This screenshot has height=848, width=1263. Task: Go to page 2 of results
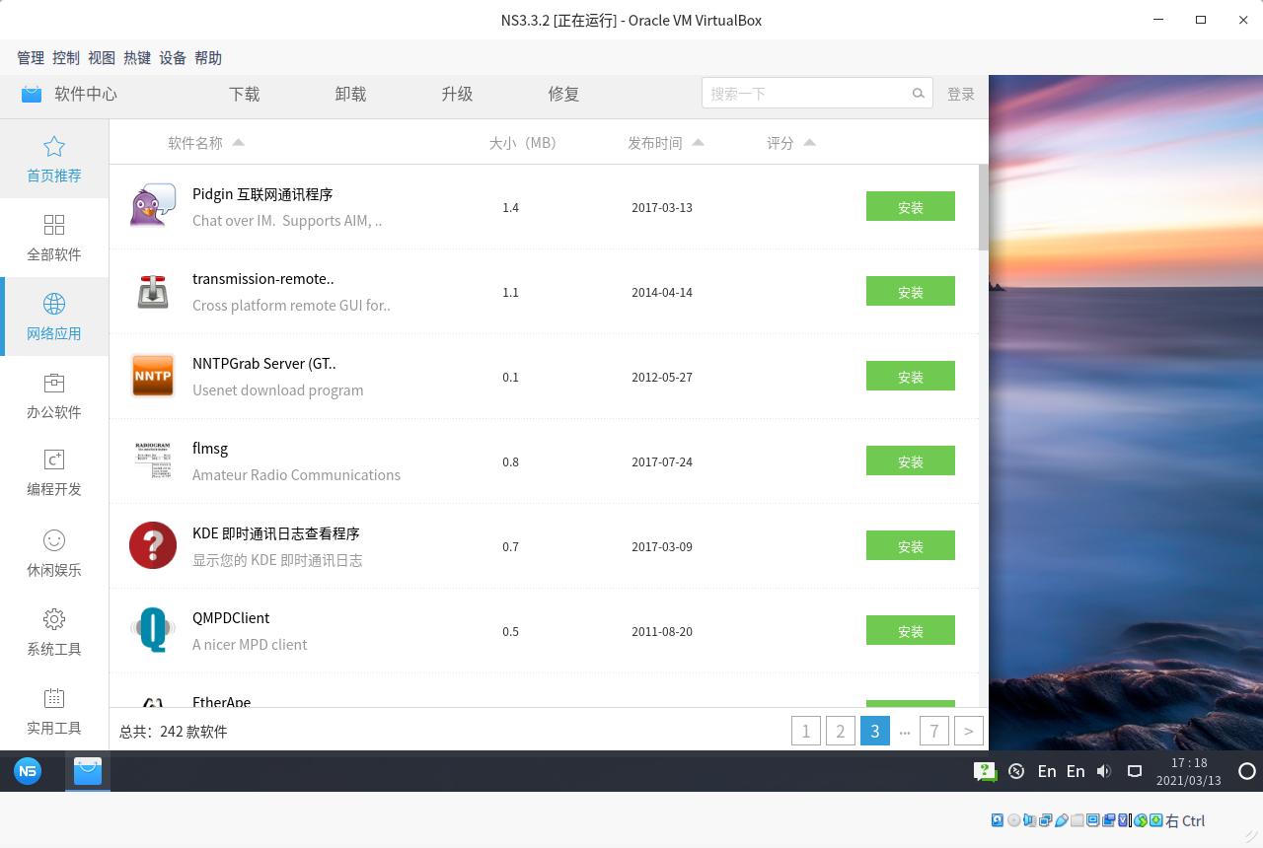point(841,731)
